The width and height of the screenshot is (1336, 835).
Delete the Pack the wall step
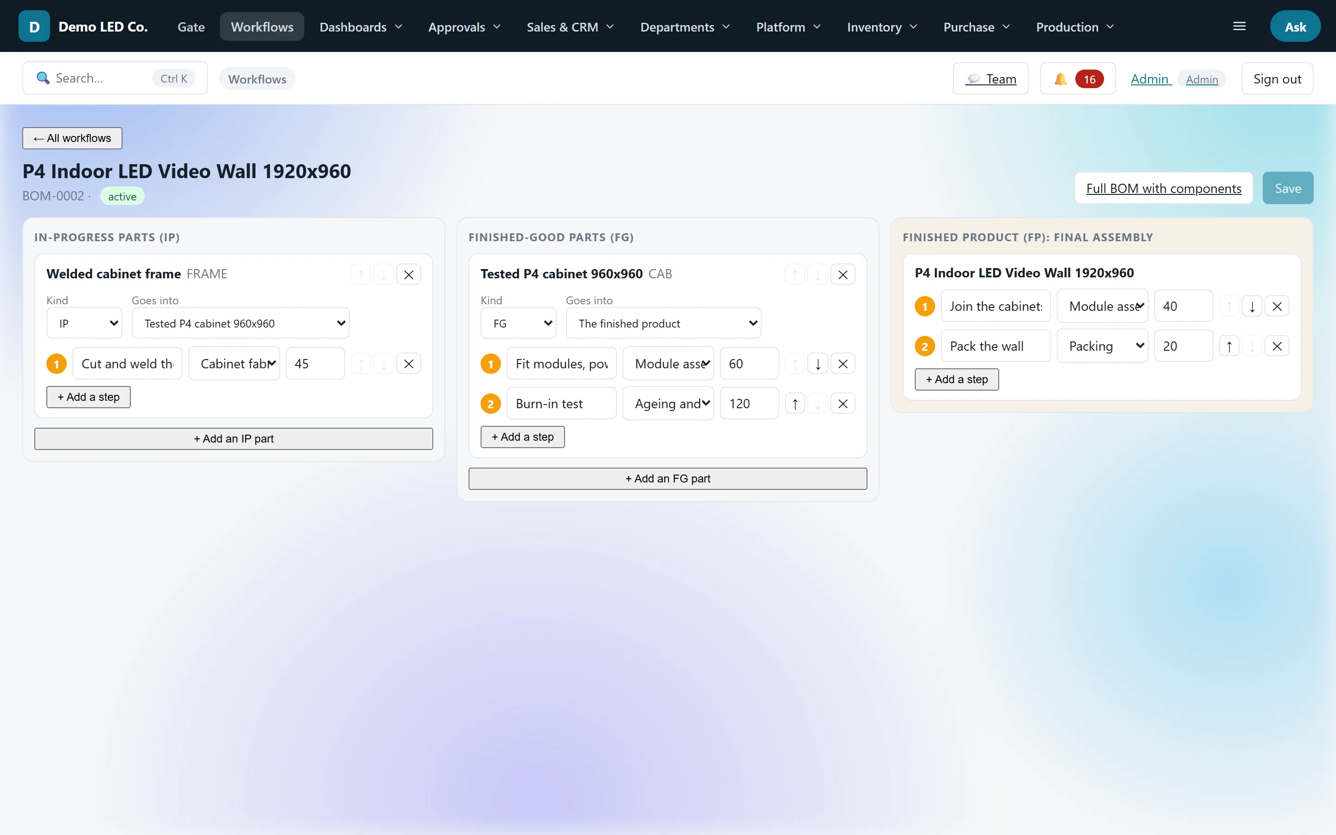pos(1277,346)
